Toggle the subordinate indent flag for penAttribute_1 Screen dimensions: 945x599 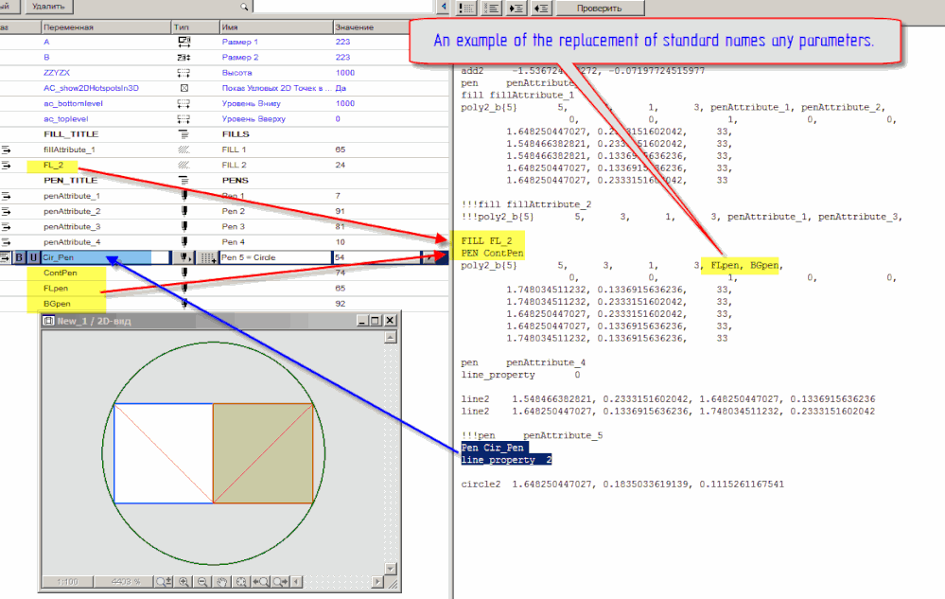point(6,196)
